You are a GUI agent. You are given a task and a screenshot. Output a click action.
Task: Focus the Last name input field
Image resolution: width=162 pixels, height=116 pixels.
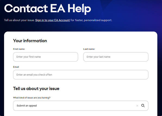pyautogui.click(x=116, y=57)
